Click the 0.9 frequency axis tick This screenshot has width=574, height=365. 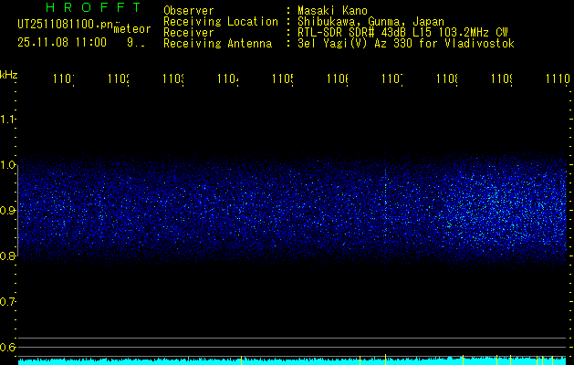click(8, 211)
